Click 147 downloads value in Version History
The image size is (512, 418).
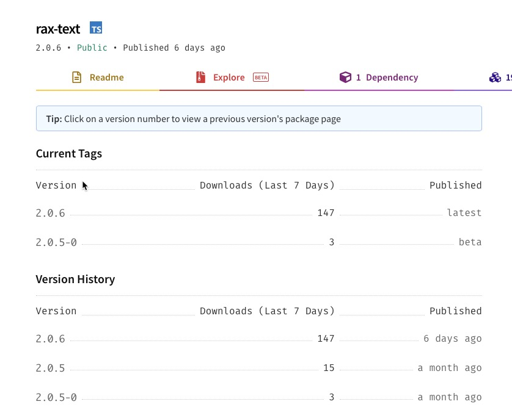(x=326, y=339)
